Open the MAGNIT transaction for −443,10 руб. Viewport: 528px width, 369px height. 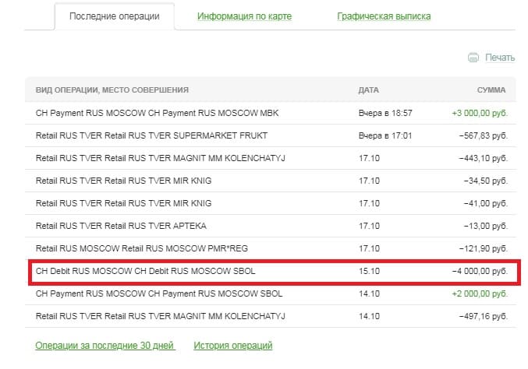(161, 158)
